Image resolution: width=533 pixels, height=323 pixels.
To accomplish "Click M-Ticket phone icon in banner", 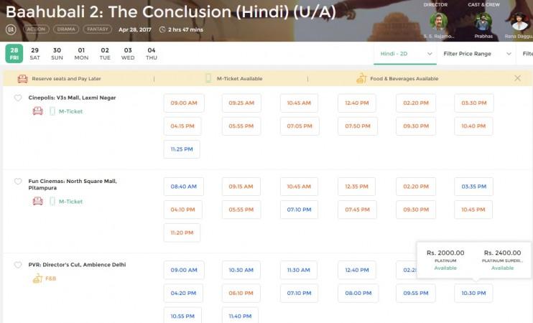I will tap(208, 78).
